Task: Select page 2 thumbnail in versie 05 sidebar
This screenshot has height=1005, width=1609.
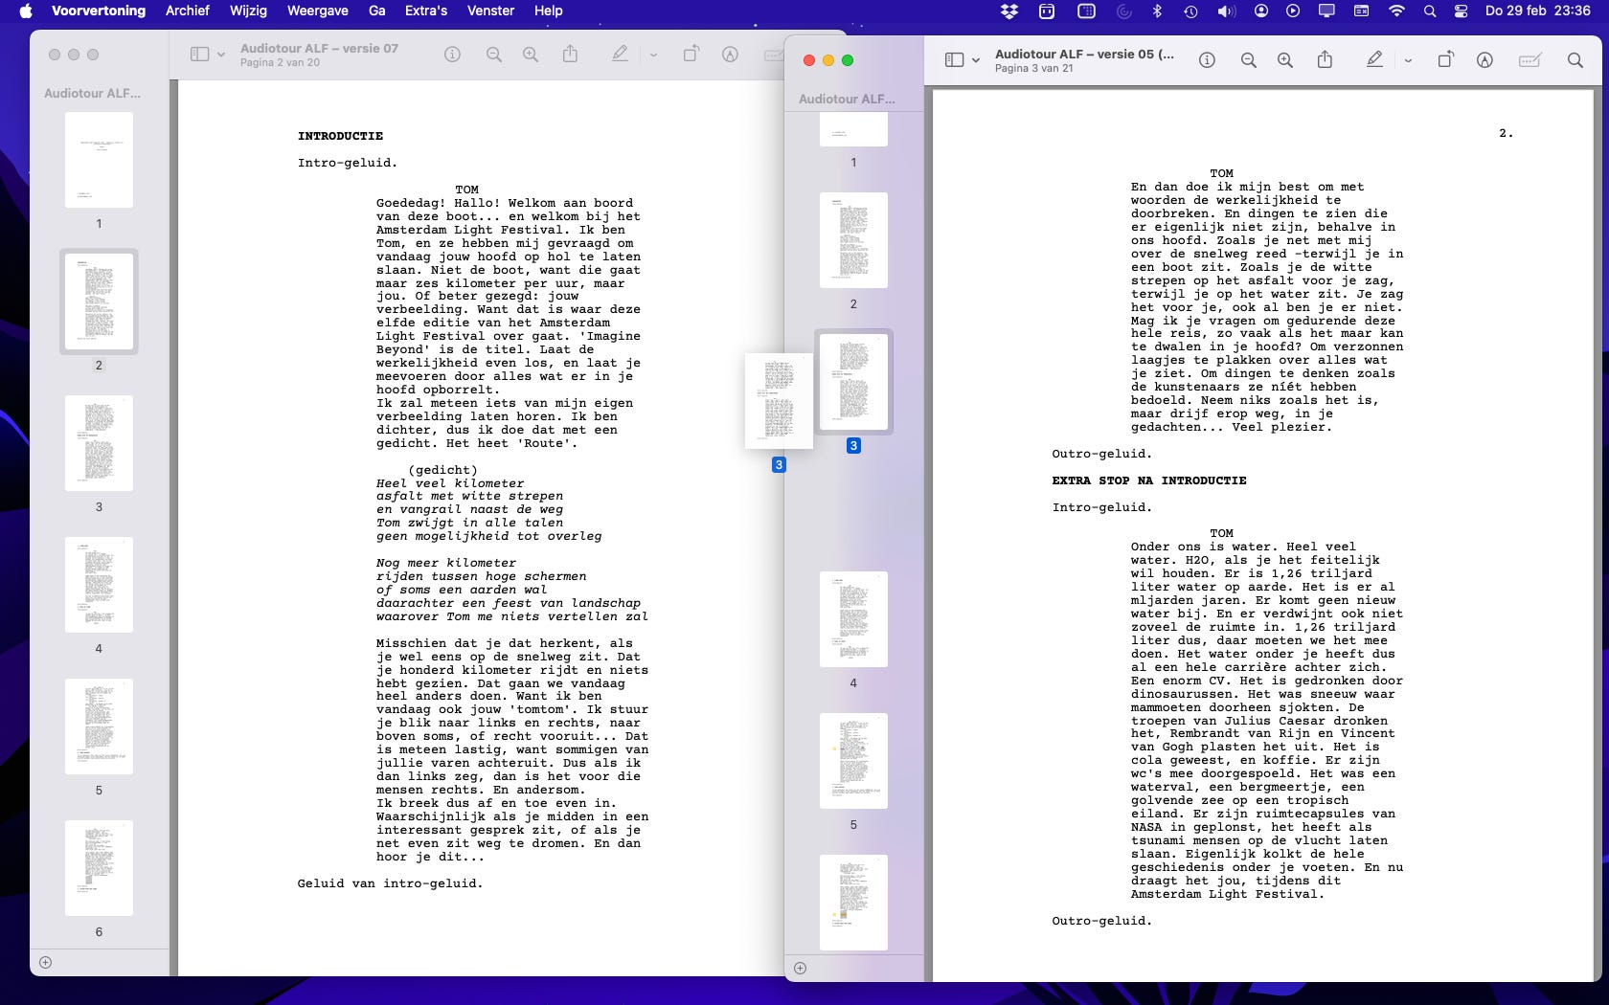Action: (853, 240)
